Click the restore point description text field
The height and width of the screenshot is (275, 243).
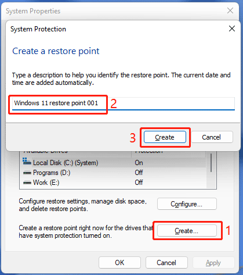tap(124, 103)
